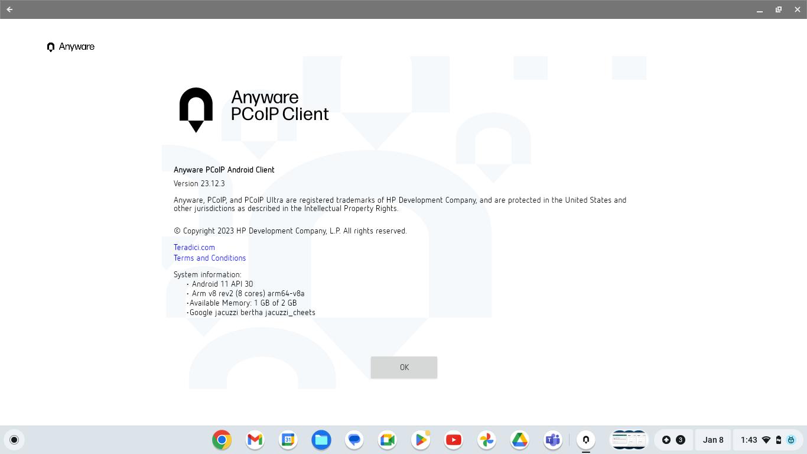
Task: Open the Teradici.com link
Action: tap(194, 247)
